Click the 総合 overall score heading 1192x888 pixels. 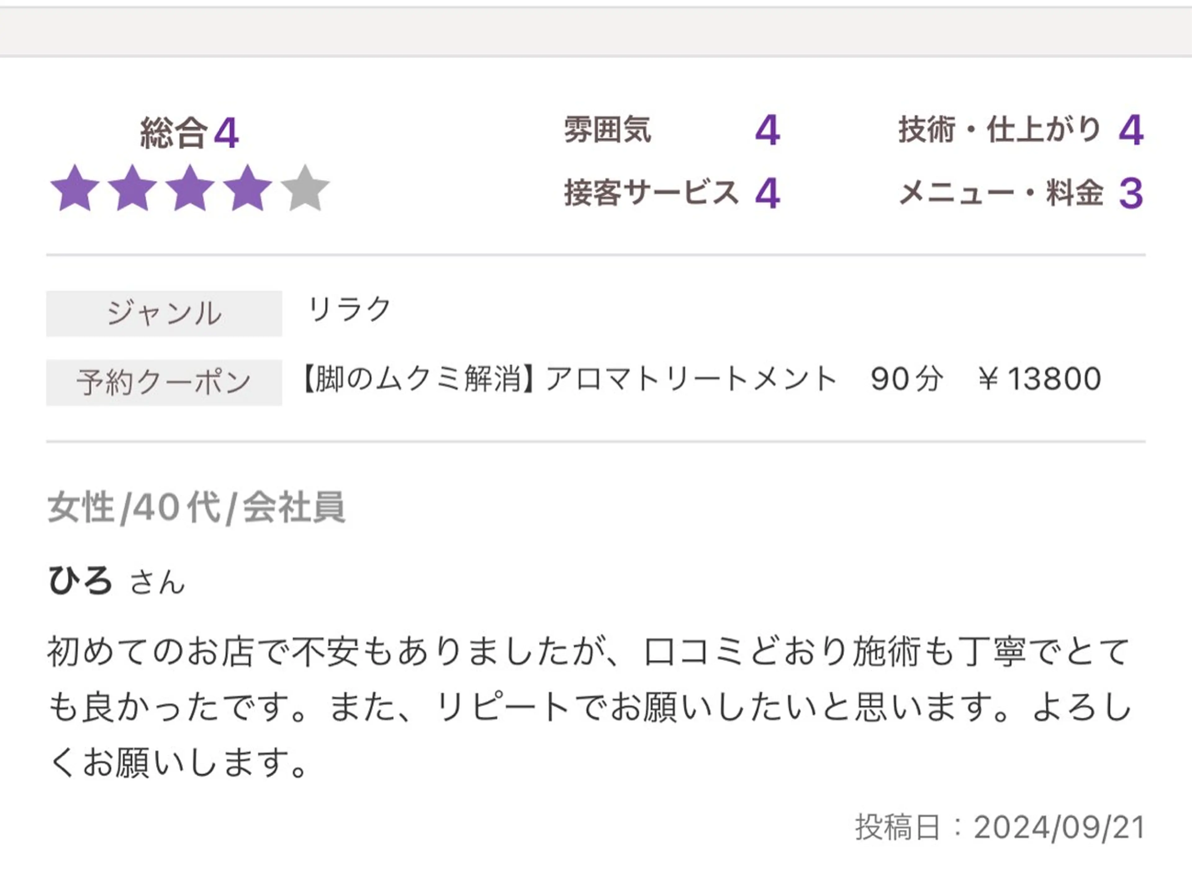[x=188, y=133]
